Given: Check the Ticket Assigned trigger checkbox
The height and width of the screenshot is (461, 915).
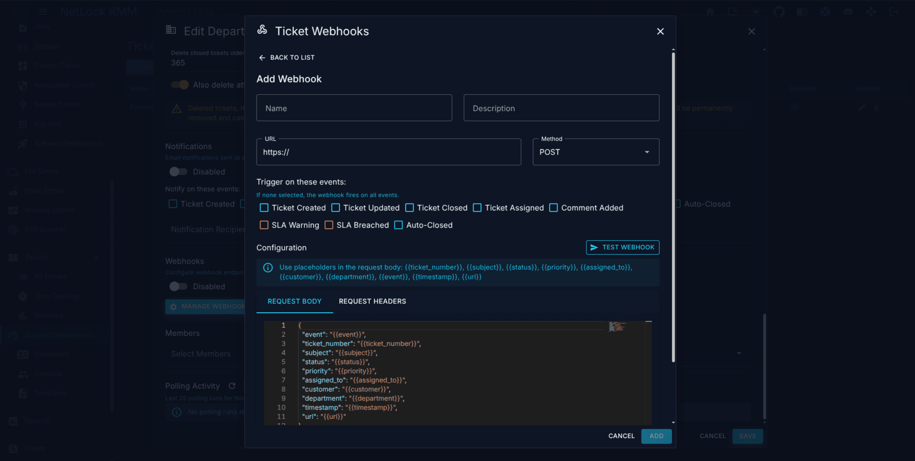Looking at the screenshot, I should point(477,208).
